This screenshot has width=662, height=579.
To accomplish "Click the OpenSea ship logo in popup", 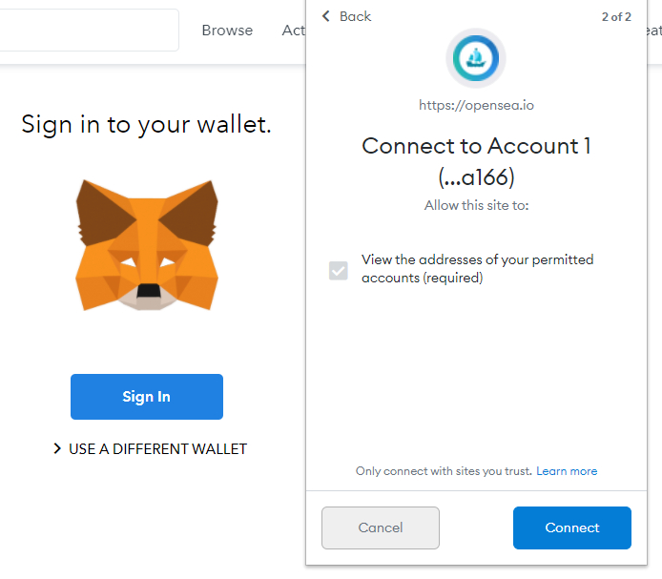I will (475, 58).
